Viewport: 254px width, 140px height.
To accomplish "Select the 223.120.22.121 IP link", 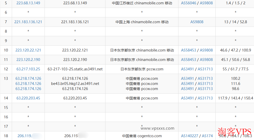I will tap(28, 50).
